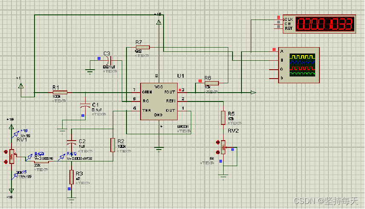Click the '1uF' value of C2
Viewport: 365px width, 209px height.
(x=82, y=146)
